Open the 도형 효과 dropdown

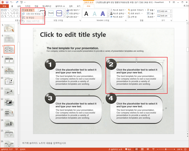[x=72, y=17]
